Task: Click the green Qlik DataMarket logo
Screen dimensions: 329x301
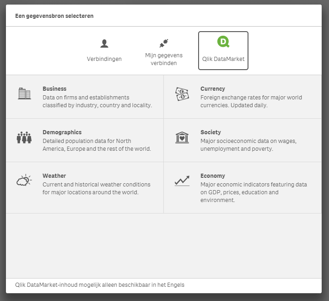Action: click(223, 42)
